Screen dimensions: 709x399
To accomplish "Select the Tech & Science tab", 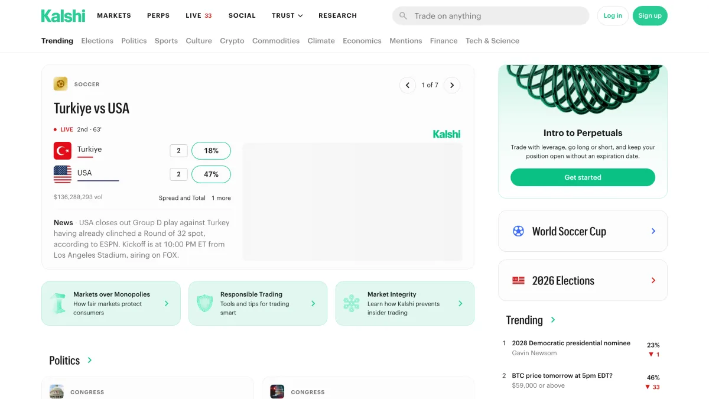I will (492, 41).
